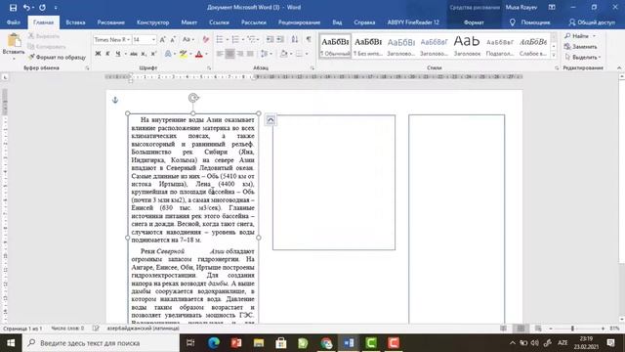The image size is (625, 352).
Task: Switch to Read Mode view in status bar
Action: (504, 329)
